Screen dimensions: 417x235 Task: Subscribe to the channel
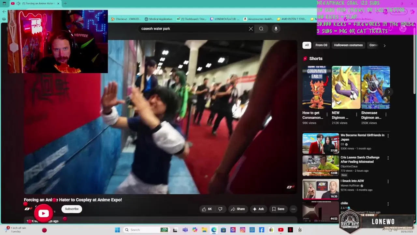tap(72, 209)
